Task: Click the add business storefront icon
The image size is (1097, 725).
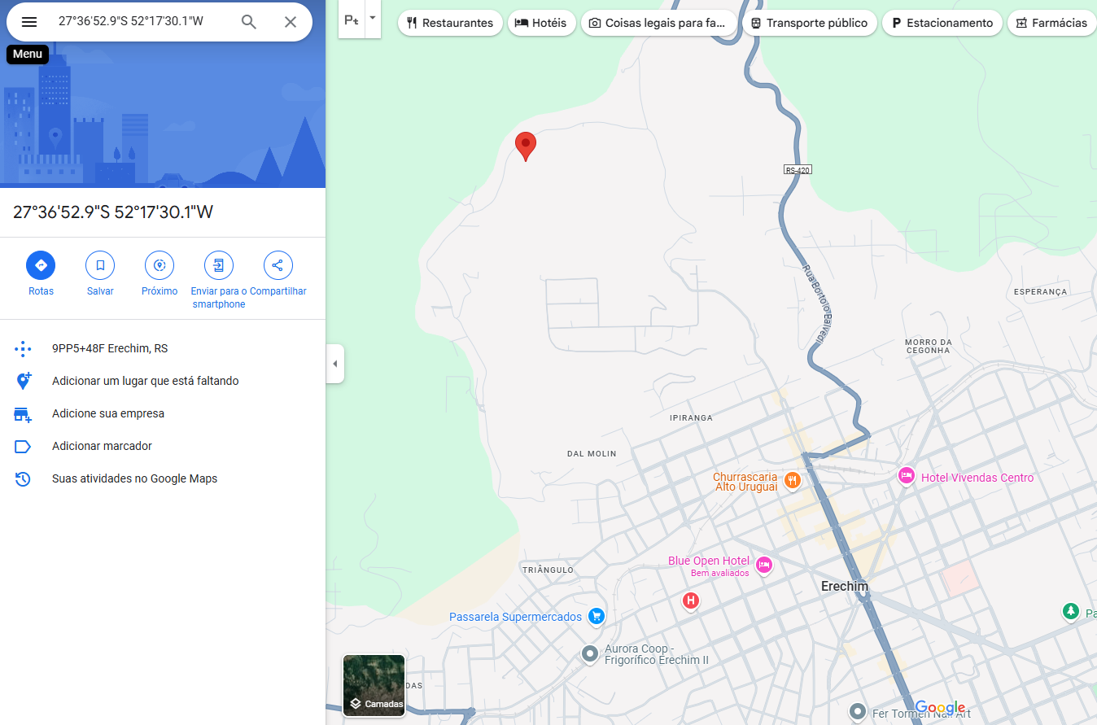Action: pyautogui.click(x=23, y=414)
